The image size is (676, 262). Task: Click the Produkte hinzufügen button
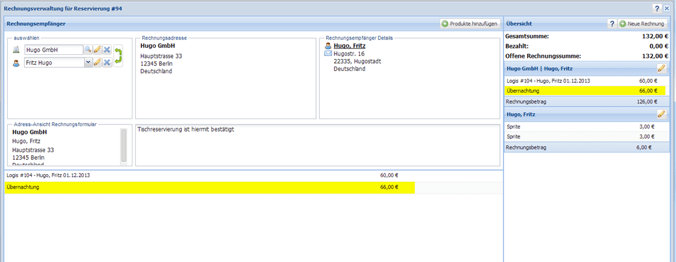click(470, 24)
